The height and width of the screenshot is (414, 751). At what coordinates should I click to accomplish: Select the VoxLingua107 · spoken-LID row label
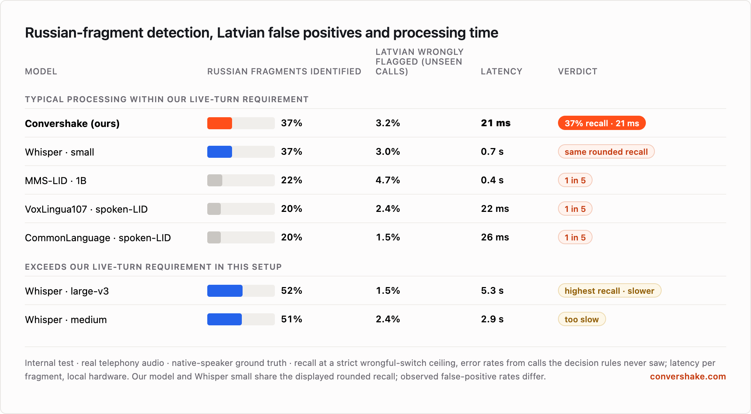(86, 209)
